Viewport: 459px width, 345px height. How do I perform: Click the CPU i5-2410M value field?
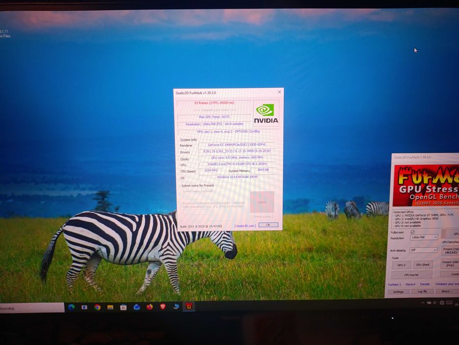pos(237,164)
